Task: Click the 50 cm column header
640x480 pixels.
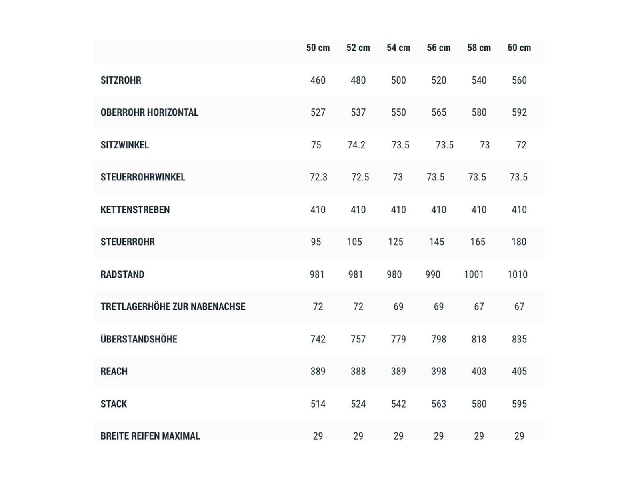Action: coord(318,48)
